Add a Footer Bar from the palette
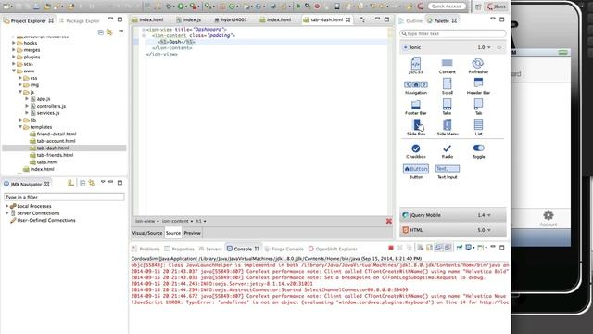 (416, 108)
